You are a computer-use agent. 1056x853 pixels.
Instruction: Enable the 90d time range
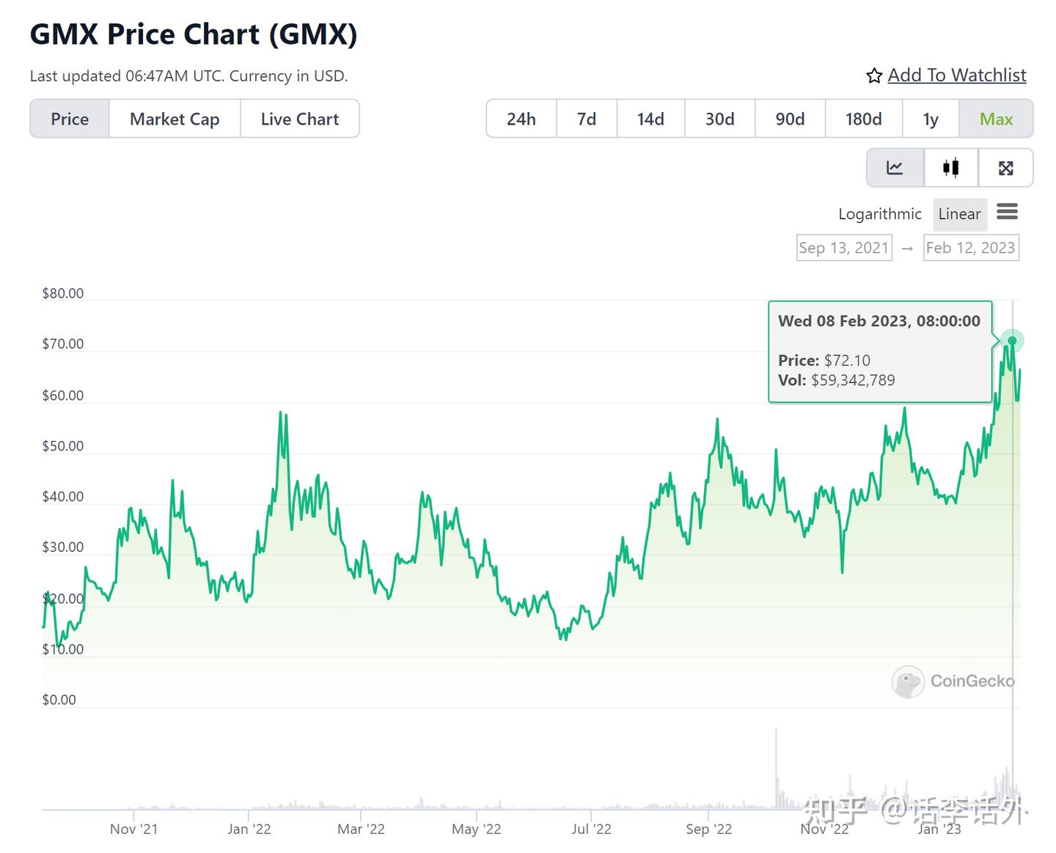[789, 118]
